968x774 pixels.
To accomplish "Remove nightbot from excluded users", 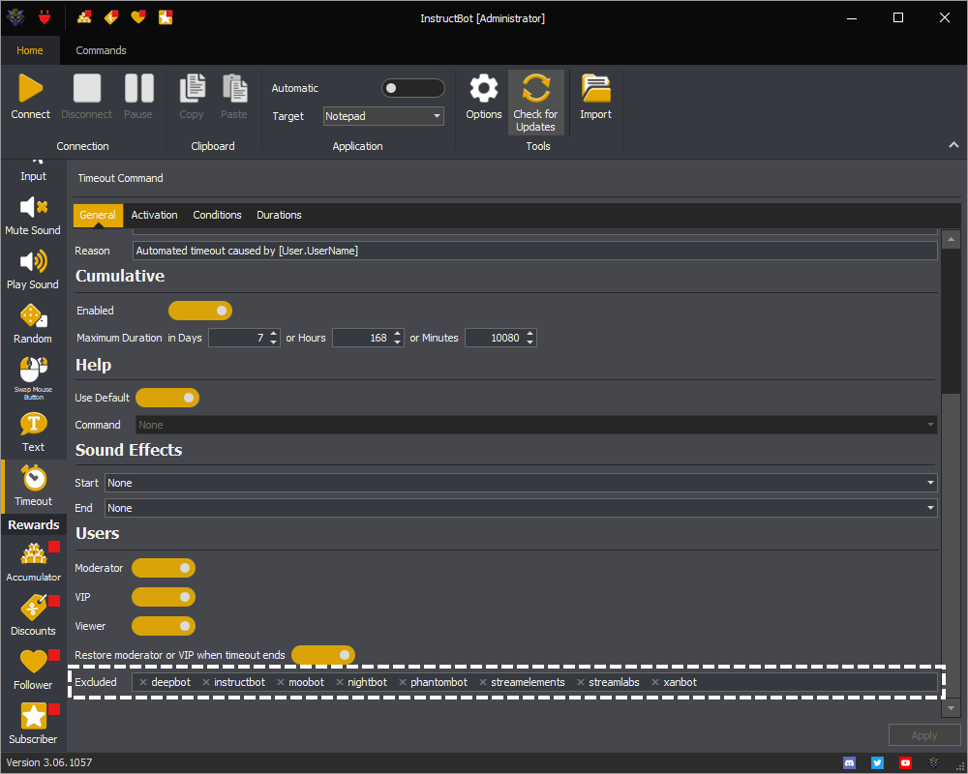I will [340, 682].
